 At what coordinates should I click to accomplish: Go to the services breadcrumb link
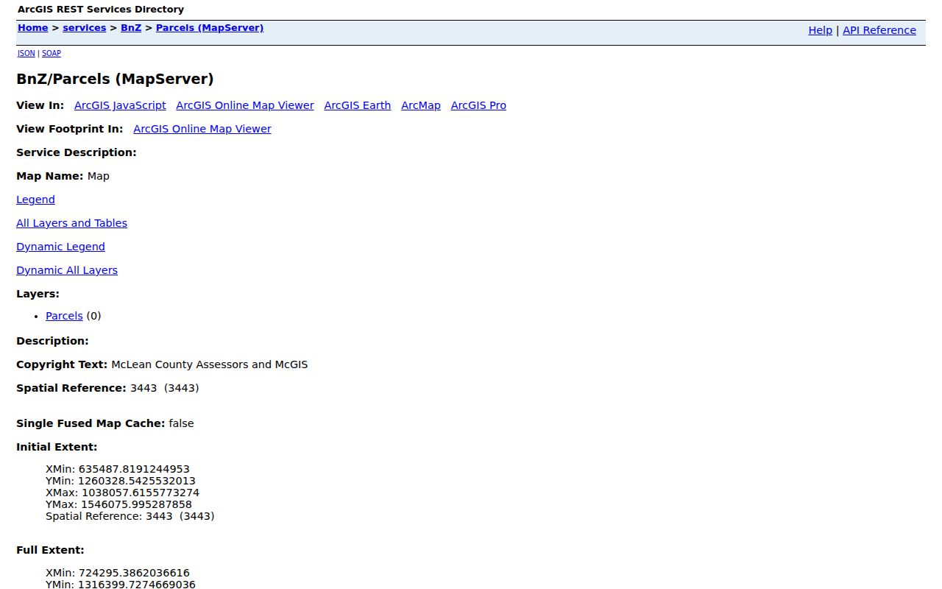[x=85, y=28]
